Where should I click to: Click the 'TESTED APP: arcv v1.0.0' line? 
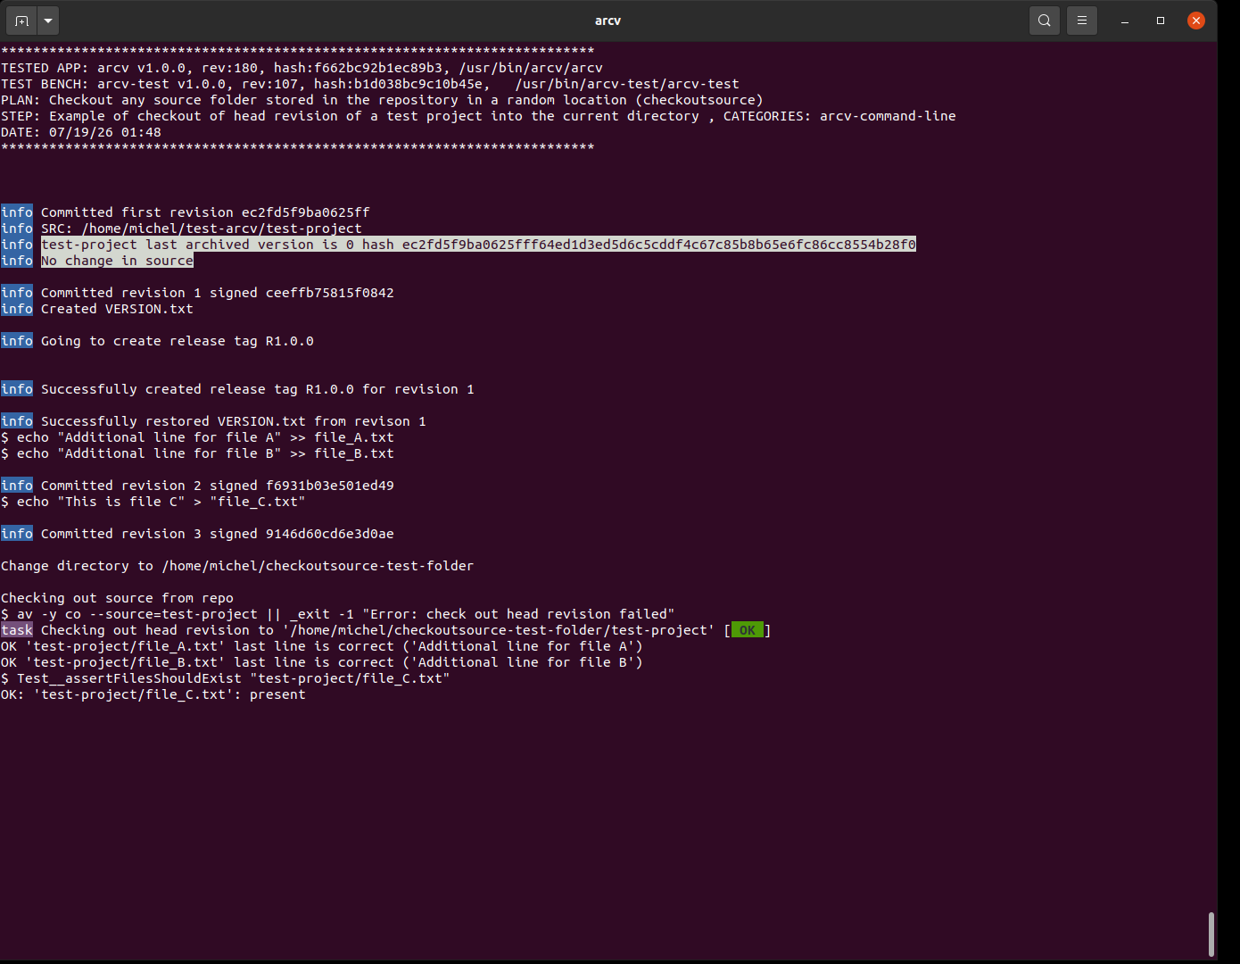point(302,68)
